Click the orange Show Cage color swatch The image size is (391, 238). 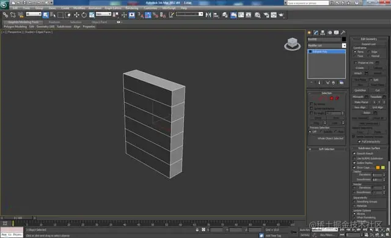[378, 168]
